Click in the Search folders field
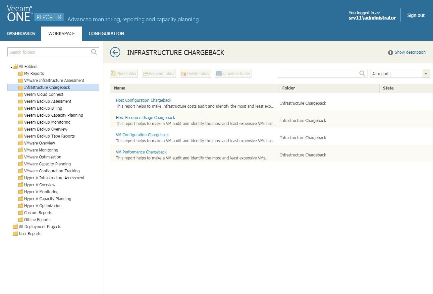The image size is (433, 294). [49, 52]
